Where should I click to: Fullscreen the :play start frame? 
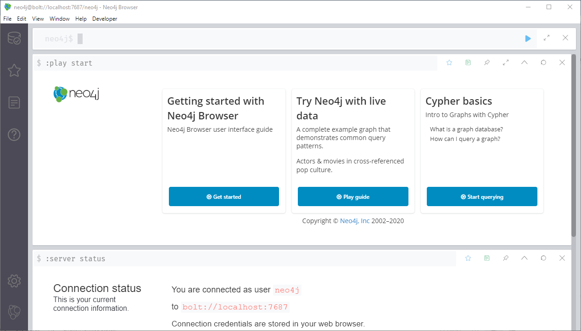(x=506, y=62)
